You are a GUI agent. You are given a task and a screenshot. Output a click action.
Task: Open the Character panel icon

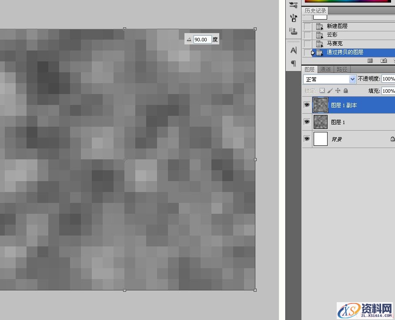click(x=293, y=51)
